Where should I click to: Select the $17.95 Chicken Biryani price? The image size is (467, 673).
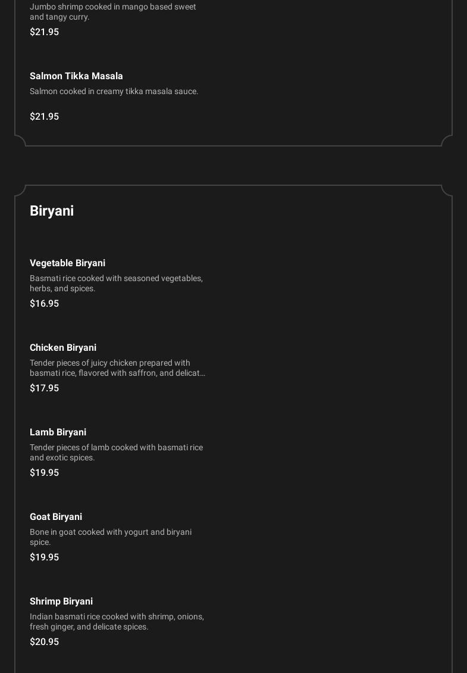44,388
